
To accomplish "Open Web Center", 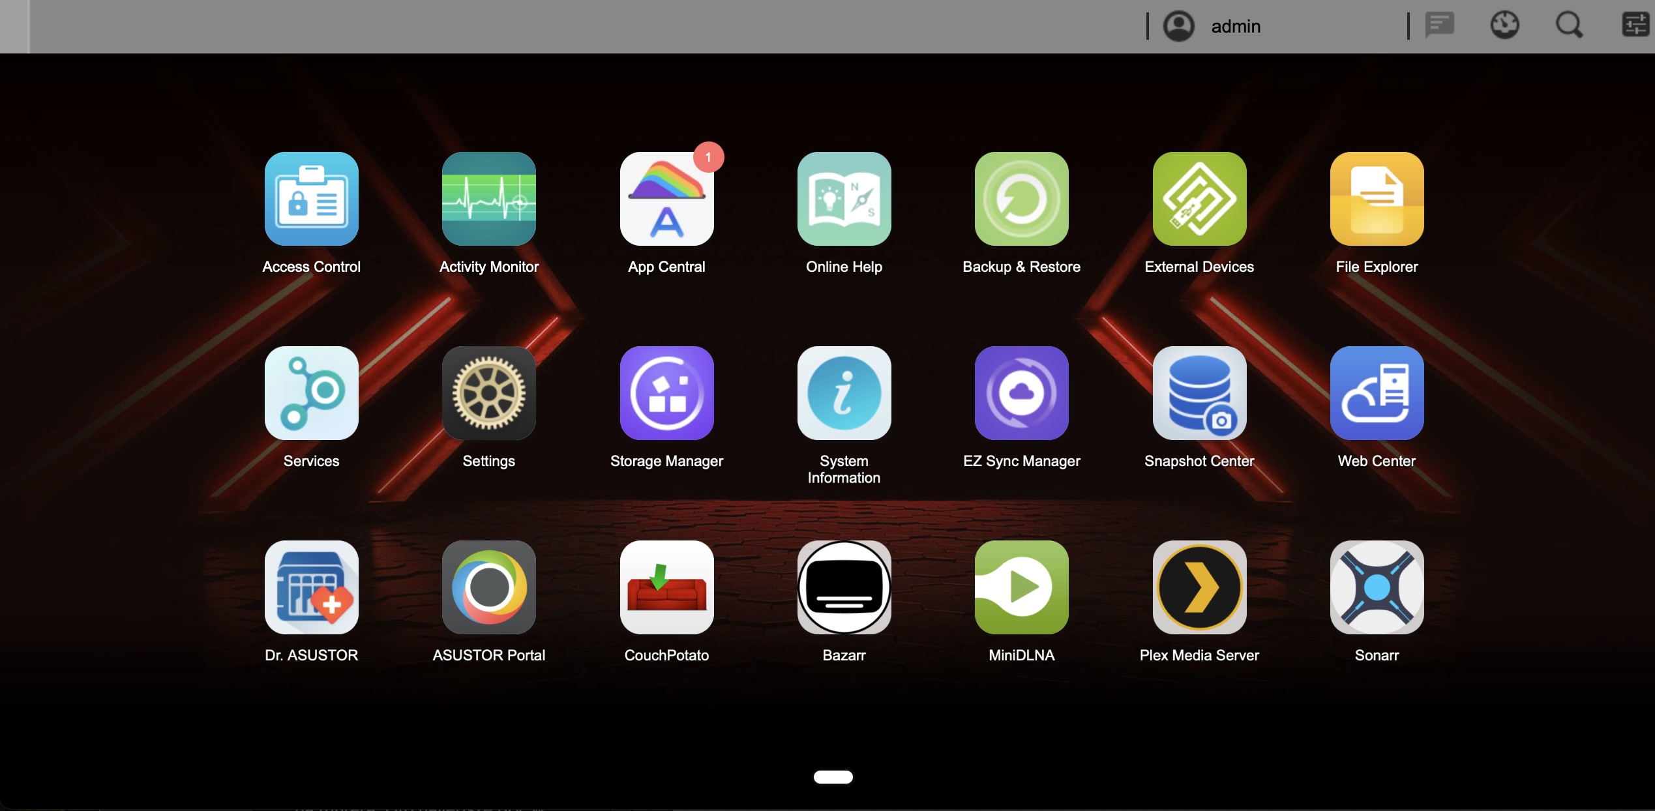I will (1377, 393).
